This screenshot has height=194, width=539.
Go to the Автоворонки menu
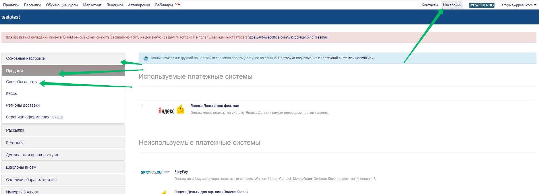(x=139, y=5)
